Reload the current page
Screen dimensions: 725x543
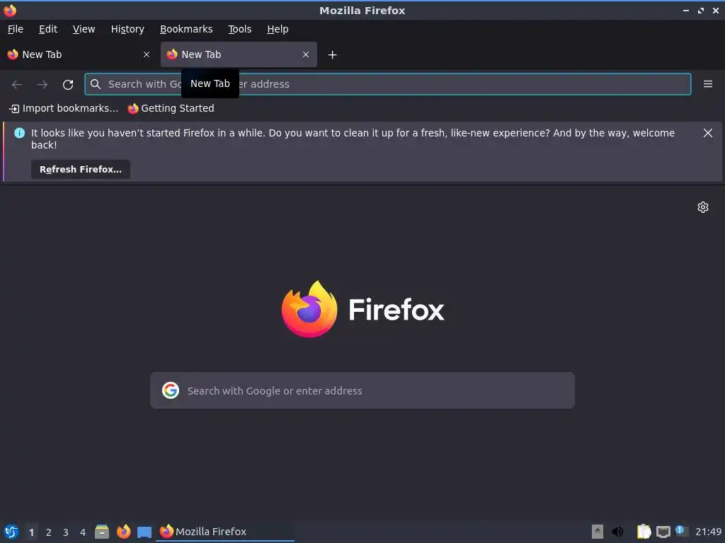68,85
